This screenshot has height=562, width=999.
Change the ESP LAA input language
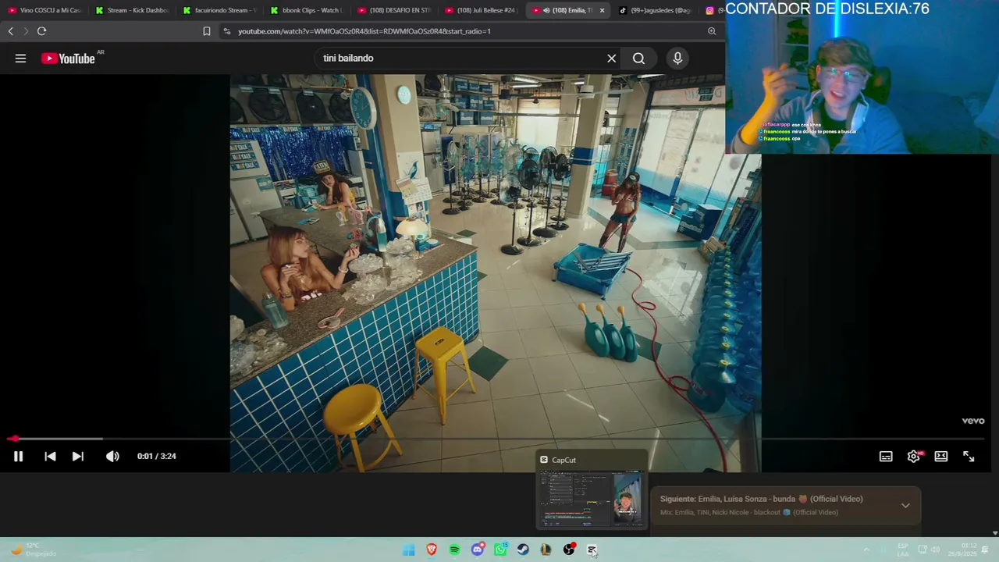pyautogui.click(x=903, y=550)
